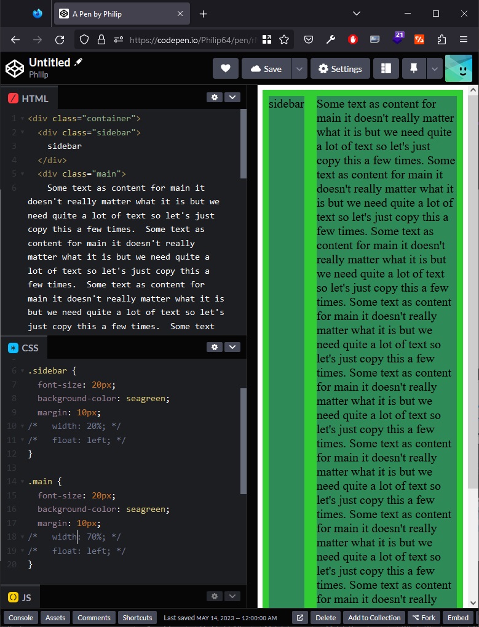Go back to previous page
This screenshot has width=479, height=627.
[x=15, y=39]
